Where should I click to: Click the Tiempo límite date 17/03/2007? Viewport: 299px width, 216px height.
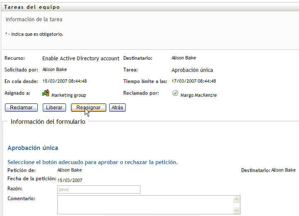point(194,81)
